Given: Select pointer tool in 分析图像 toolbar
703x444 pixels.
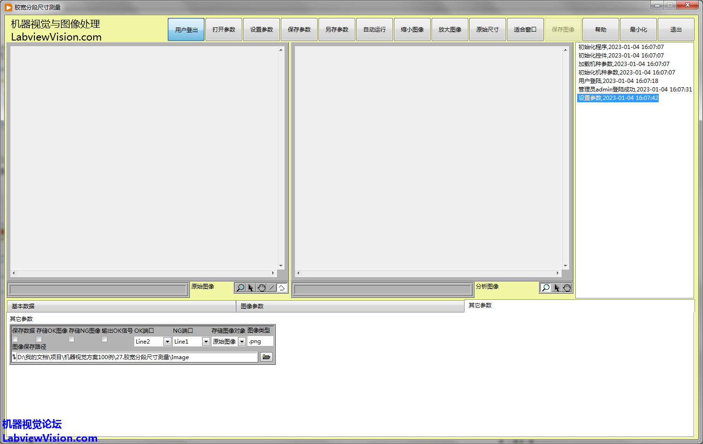Looking at the screenshot, I should coord(556,288).
